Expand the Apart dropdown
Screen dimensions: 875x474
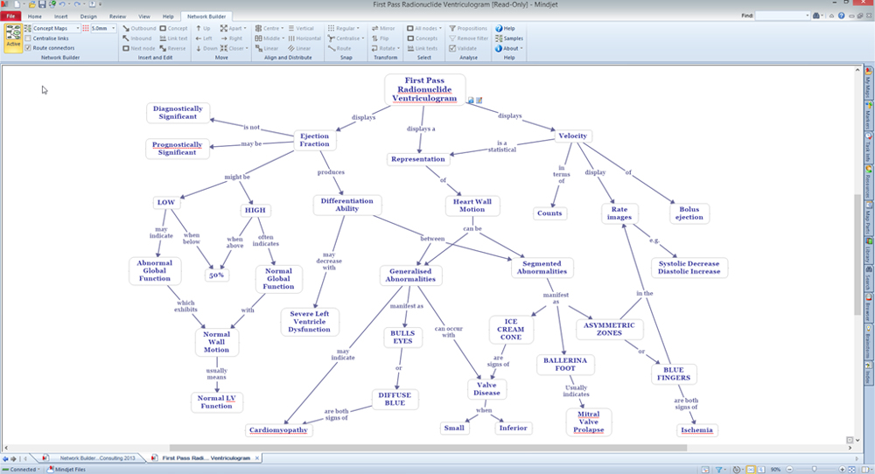click(x=244, y=29)
